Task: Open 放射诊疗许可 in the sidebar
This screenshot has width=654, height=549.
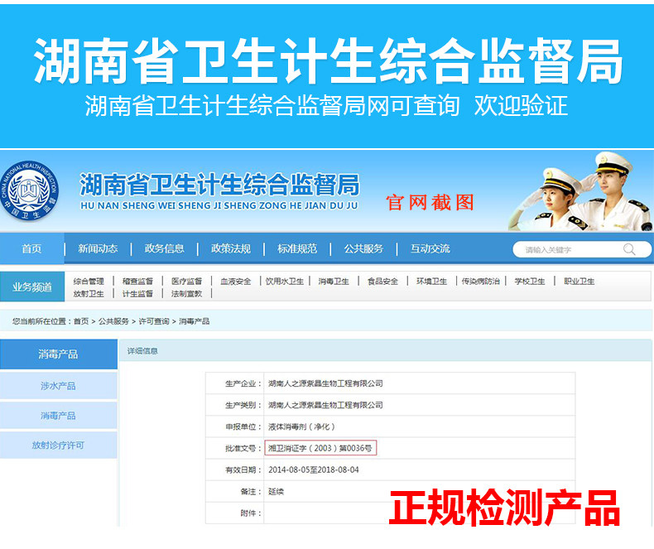Action: pos(59,445)
